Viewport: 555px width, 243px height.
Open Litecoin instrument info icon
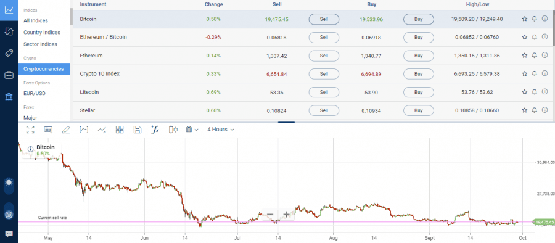(x=545, y=92)
